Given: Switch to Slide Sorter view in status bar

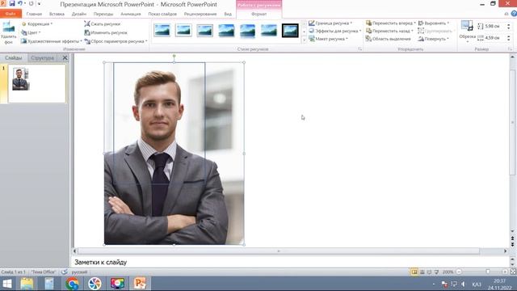Looking at the screenshot, I should [x=422, y=272].
